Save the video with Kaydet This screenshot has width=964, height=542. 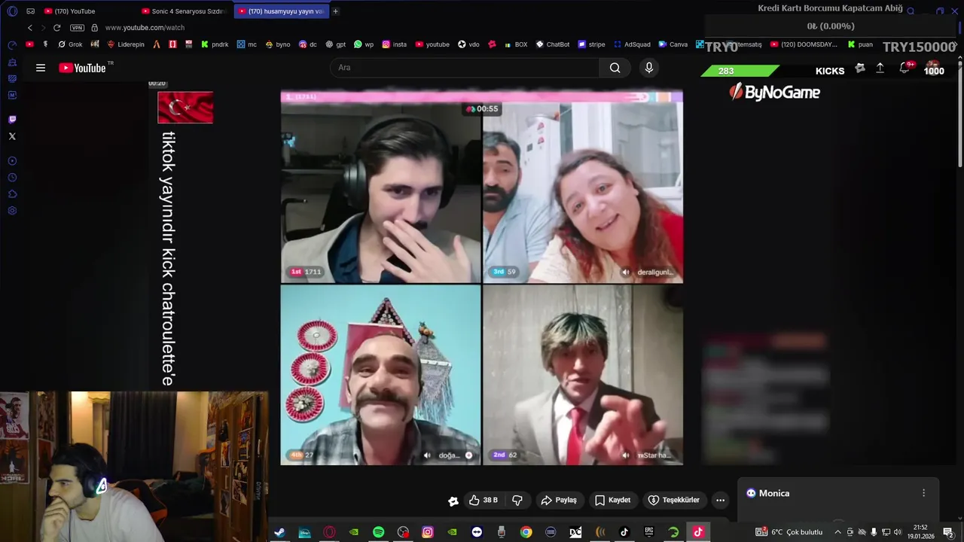[612, 500]
